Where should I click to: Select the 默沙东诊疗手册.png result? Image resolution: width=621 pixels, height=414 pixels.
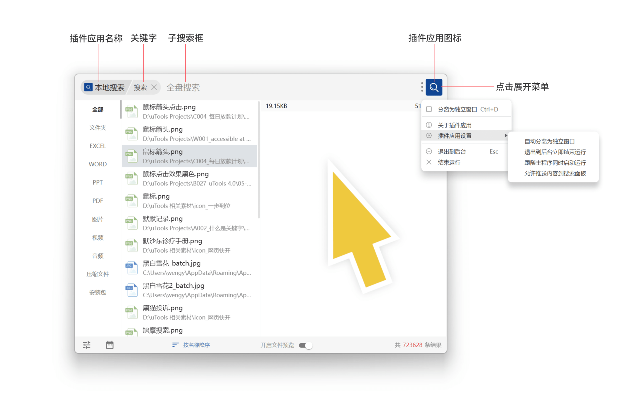[189, 246]
